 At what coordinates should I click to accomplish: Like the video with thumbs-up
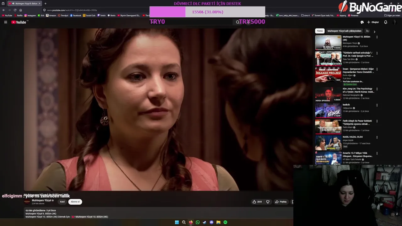(257, 202)
